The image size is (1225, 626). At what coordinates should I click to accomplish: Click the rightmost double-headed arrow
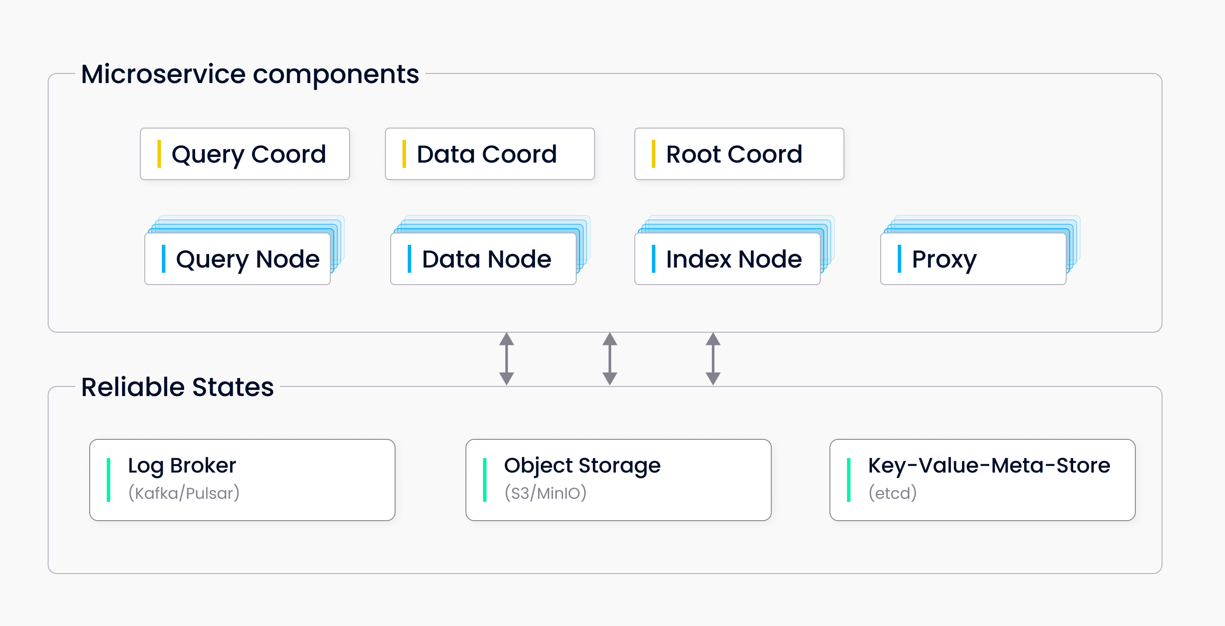713,359
